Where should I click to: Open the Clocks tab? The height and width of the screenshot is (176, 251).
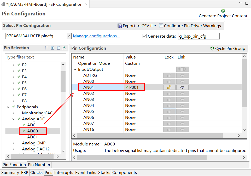tap(36, 173)
